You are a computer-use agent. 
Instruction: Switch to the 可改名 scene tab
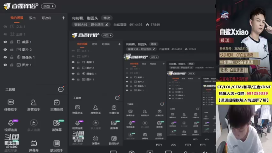(46, 18)
